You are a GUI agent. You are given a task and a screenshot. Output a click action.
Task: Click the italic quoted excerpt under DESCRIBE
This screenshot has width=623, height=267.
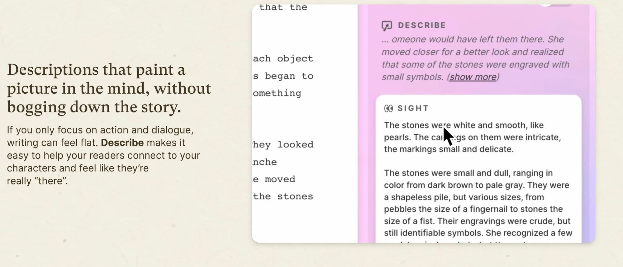click(x=475, y=58)
